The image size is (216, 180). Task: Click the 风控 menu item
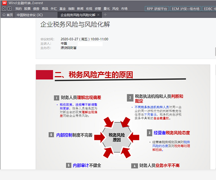click(x=115, y=8)
